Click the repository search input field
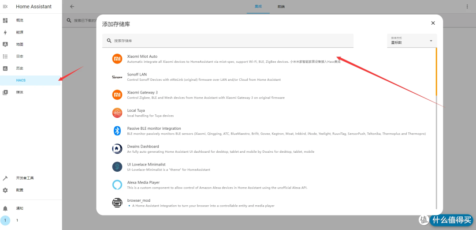 pos(228,41)
